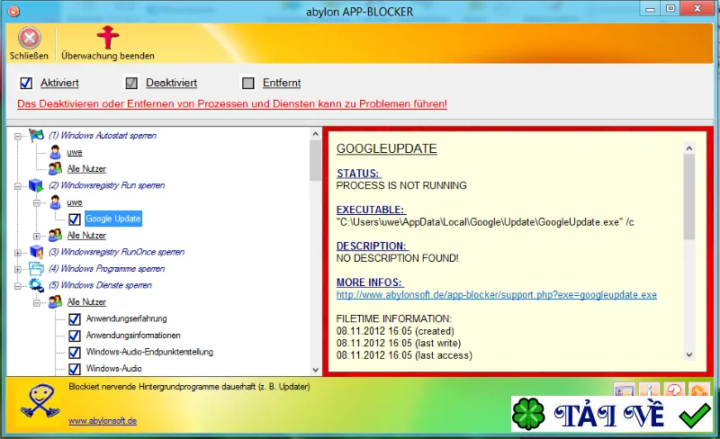Screen dimensions: 720x439
Task: Click the Überwachung beenden toolbar label
Action: tap(108, 56)
